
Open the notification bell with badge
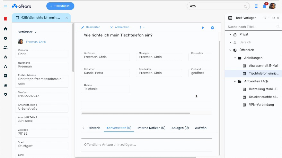265,6
